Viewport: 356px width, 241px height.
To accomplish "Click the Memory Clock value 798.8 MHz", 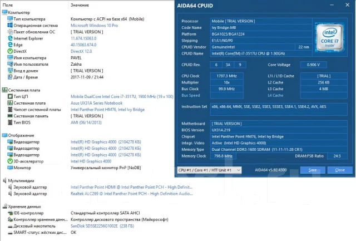I will point(223,156).
